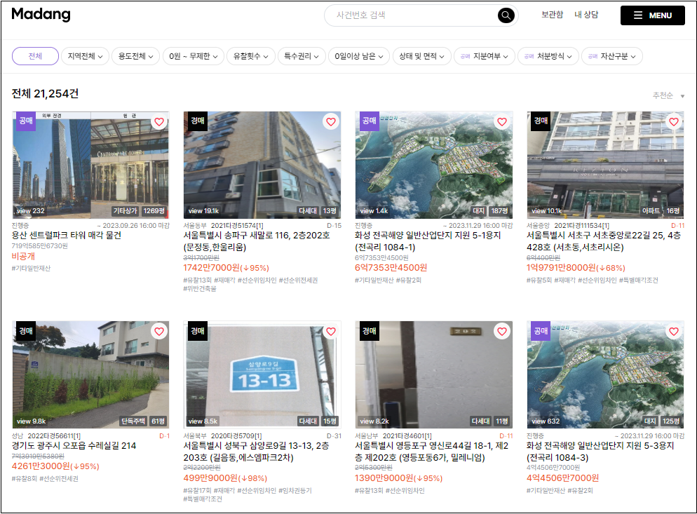Expand the 유찰횟수 dropdown

(251, 56)
